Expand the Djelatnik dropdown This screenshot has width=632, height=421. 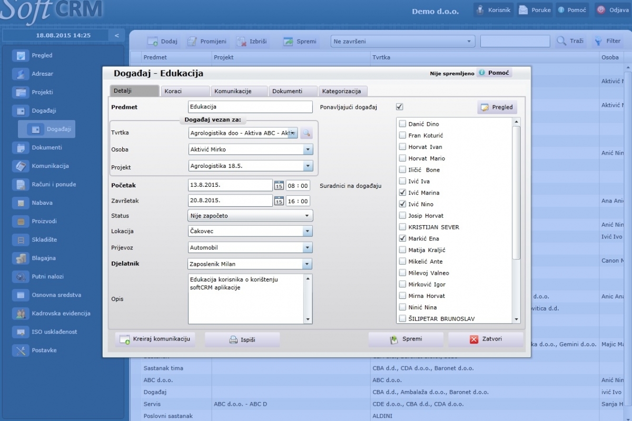click(308, 264)
